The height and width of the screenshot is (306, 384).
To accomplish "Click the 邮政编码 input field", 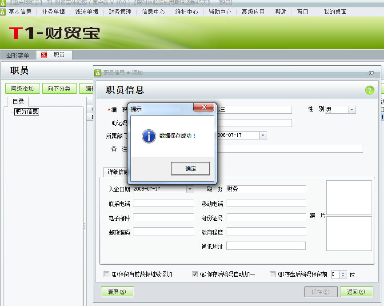I will [164, 231].
